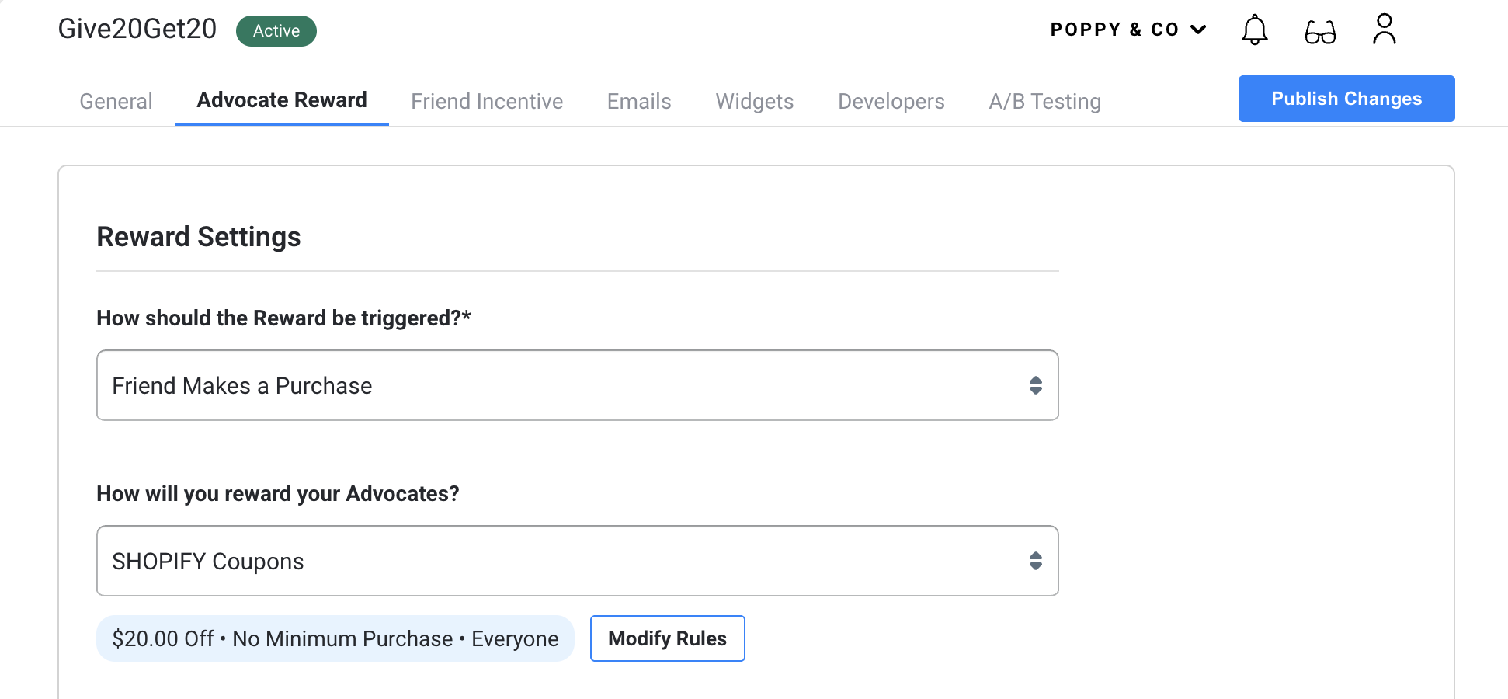
Task: Click the Active status badge
Action: pyautogui.click(x=276, y=31)
